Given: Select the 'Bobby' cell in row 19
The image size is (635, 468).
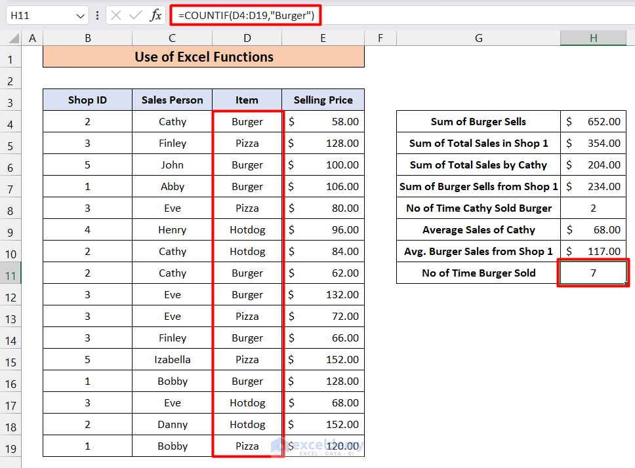Looking at the screenshot, I should 172,446.
